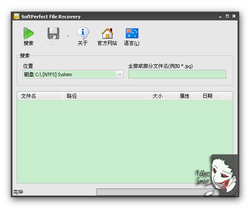Sort by 路径 column header
250x208 pixels.
pos(106,96)
